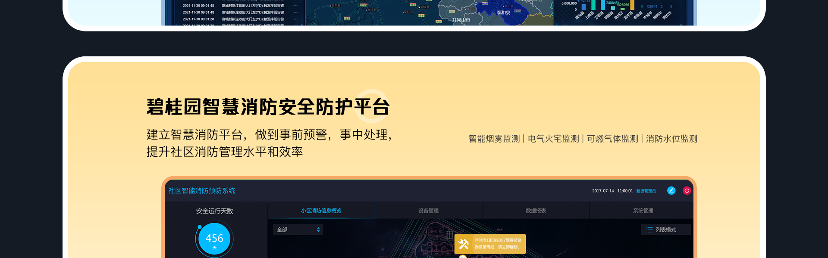828x258 pixels.
Task: Click the red power logout icon
Action: click(687, 190)
